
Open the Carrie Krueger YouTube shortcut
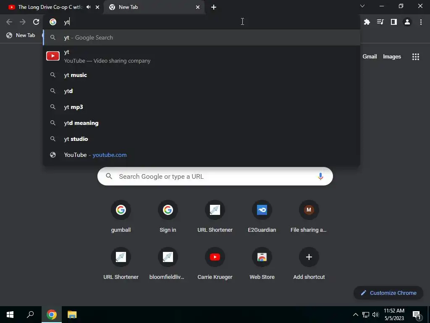215,264
